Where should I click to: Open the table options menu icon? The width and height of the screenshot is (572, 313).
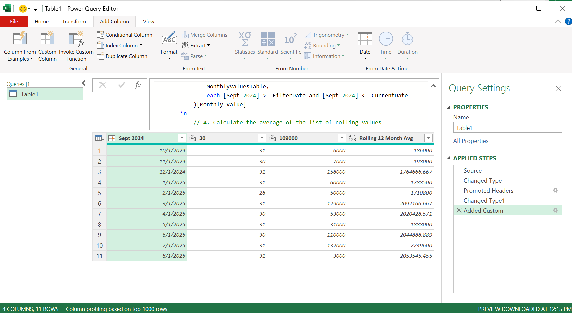point(100,138)
